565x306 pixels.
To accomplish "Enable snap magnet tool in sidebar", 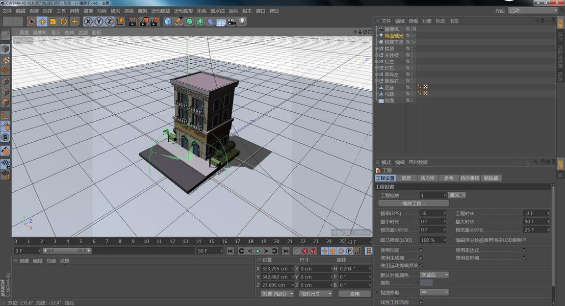I will 5,150.
